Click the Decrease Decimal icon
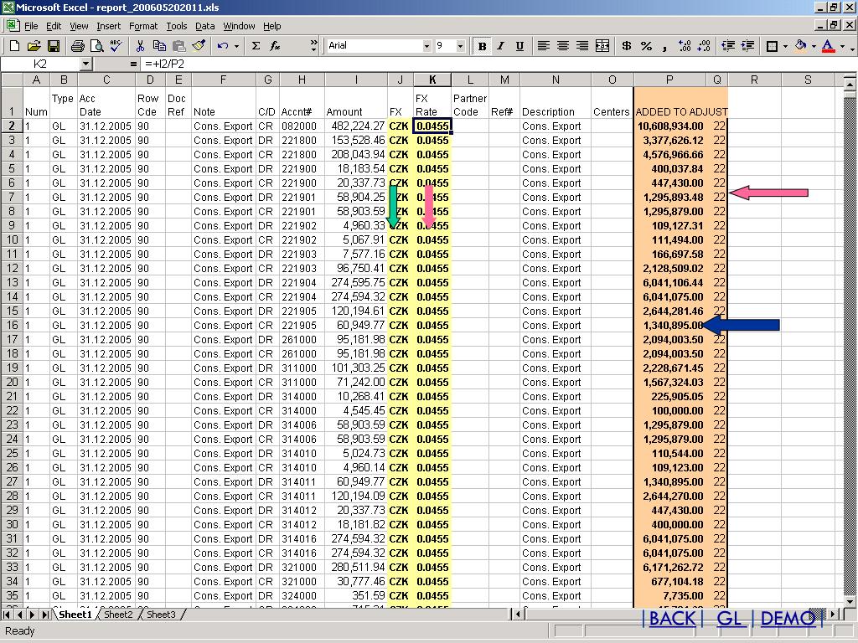Image resolution: width=858 pixels, height=643 pixels. [704, 46]
